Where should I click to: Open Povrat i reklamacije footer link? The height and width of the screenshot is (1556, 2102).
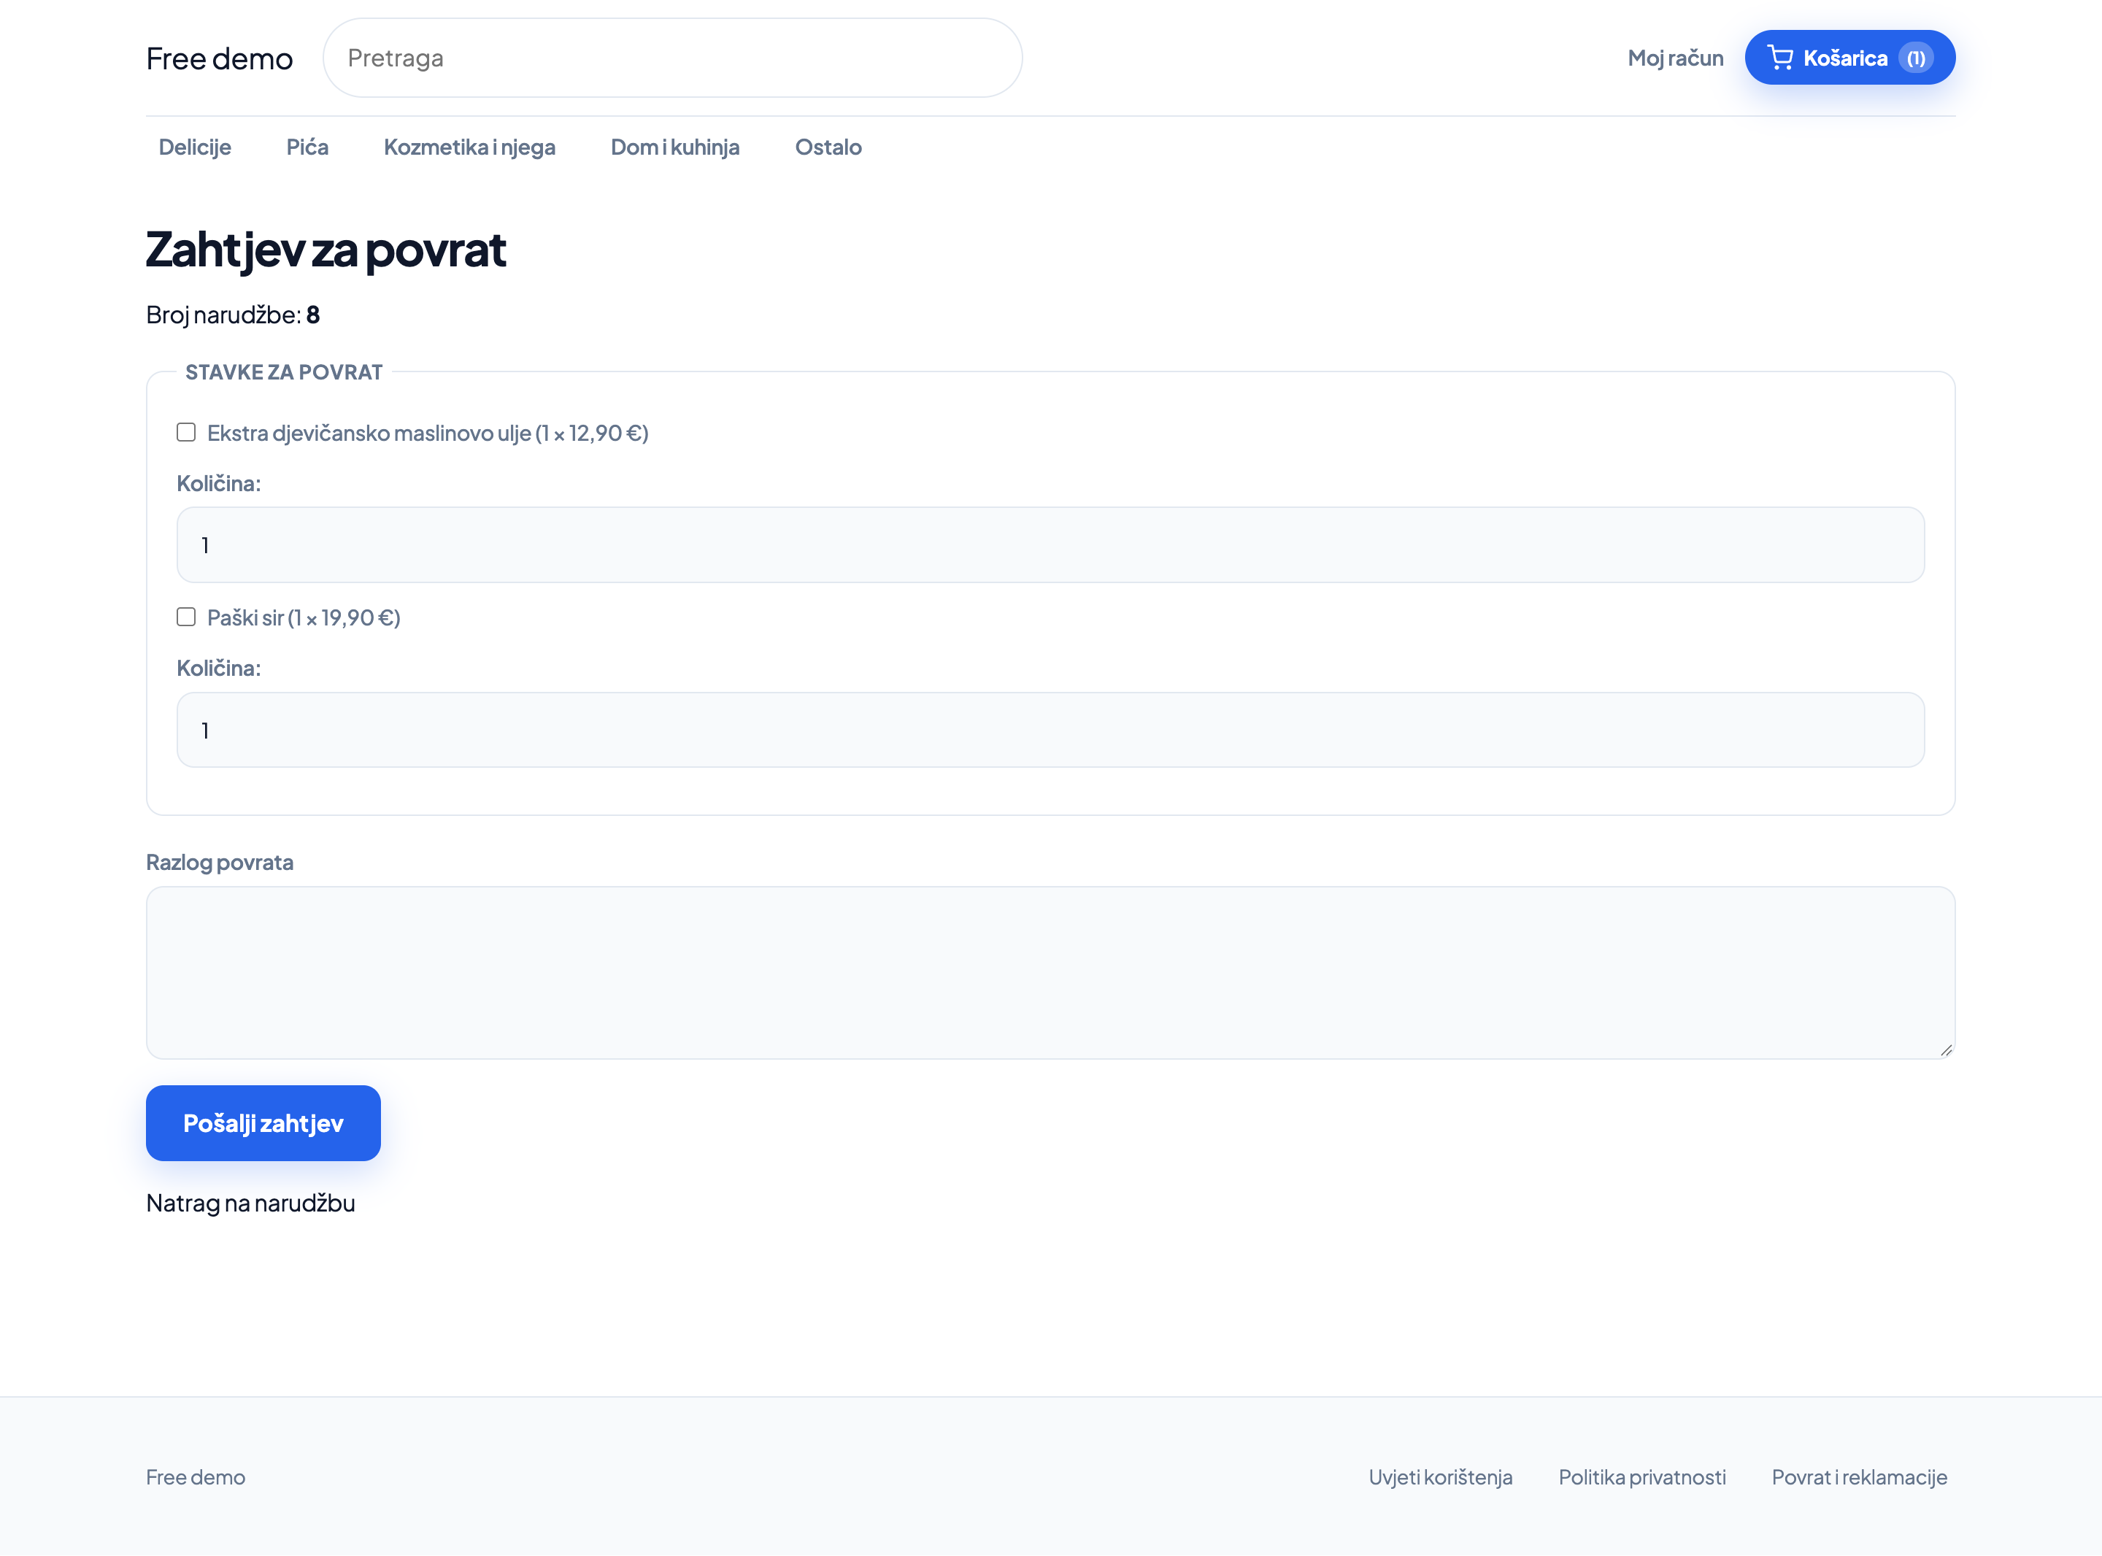point(1859,1477)
